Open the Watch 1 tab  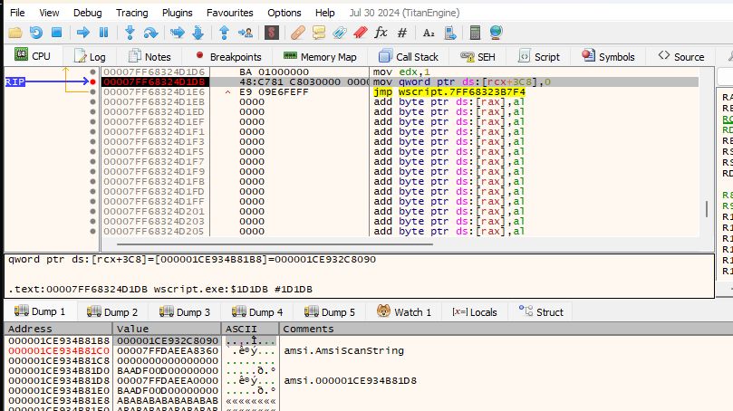[x=404, y=312]
